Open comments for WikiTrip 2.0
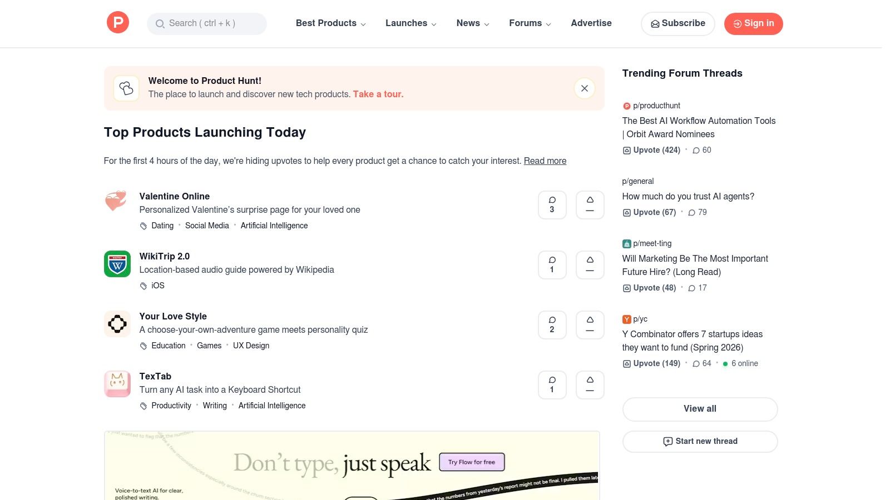 [552, 265]
